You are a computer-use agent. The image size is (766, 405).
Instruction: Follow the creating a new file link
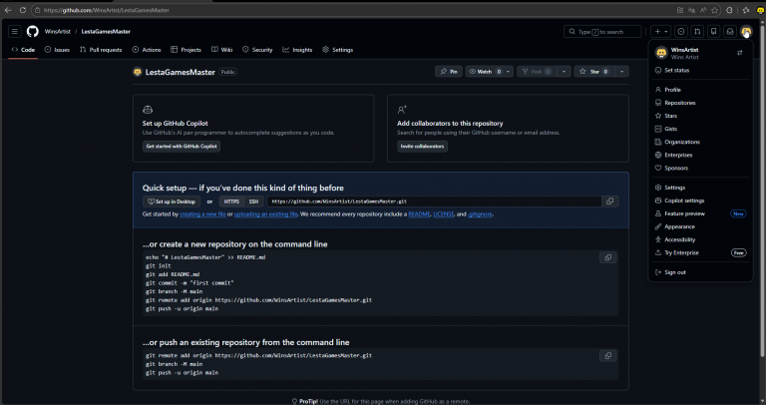(x=202, y=214)
